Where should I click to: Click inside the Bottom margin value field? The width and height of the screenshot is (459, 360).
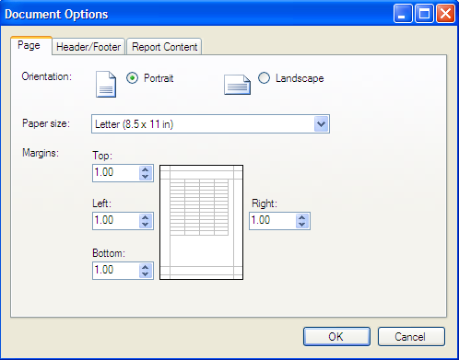point(116,271)
